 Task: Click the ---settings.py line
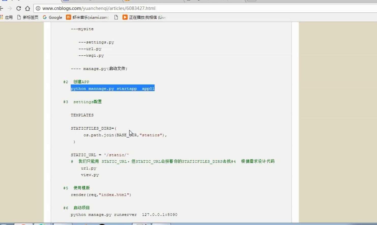click(x=96, y=42)
